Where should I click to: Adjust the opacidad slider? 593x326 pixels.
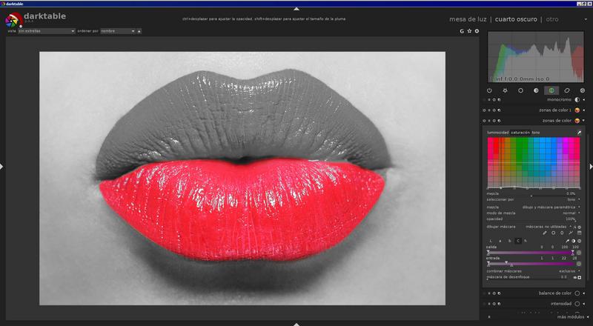point(531,220)
